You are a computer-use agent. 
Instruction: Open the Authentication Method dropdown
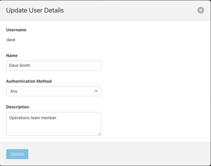53,91
